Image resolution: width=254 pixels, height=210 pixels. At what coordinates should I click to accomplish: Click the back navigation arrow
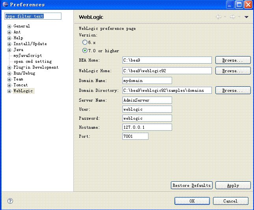(219, 17)
